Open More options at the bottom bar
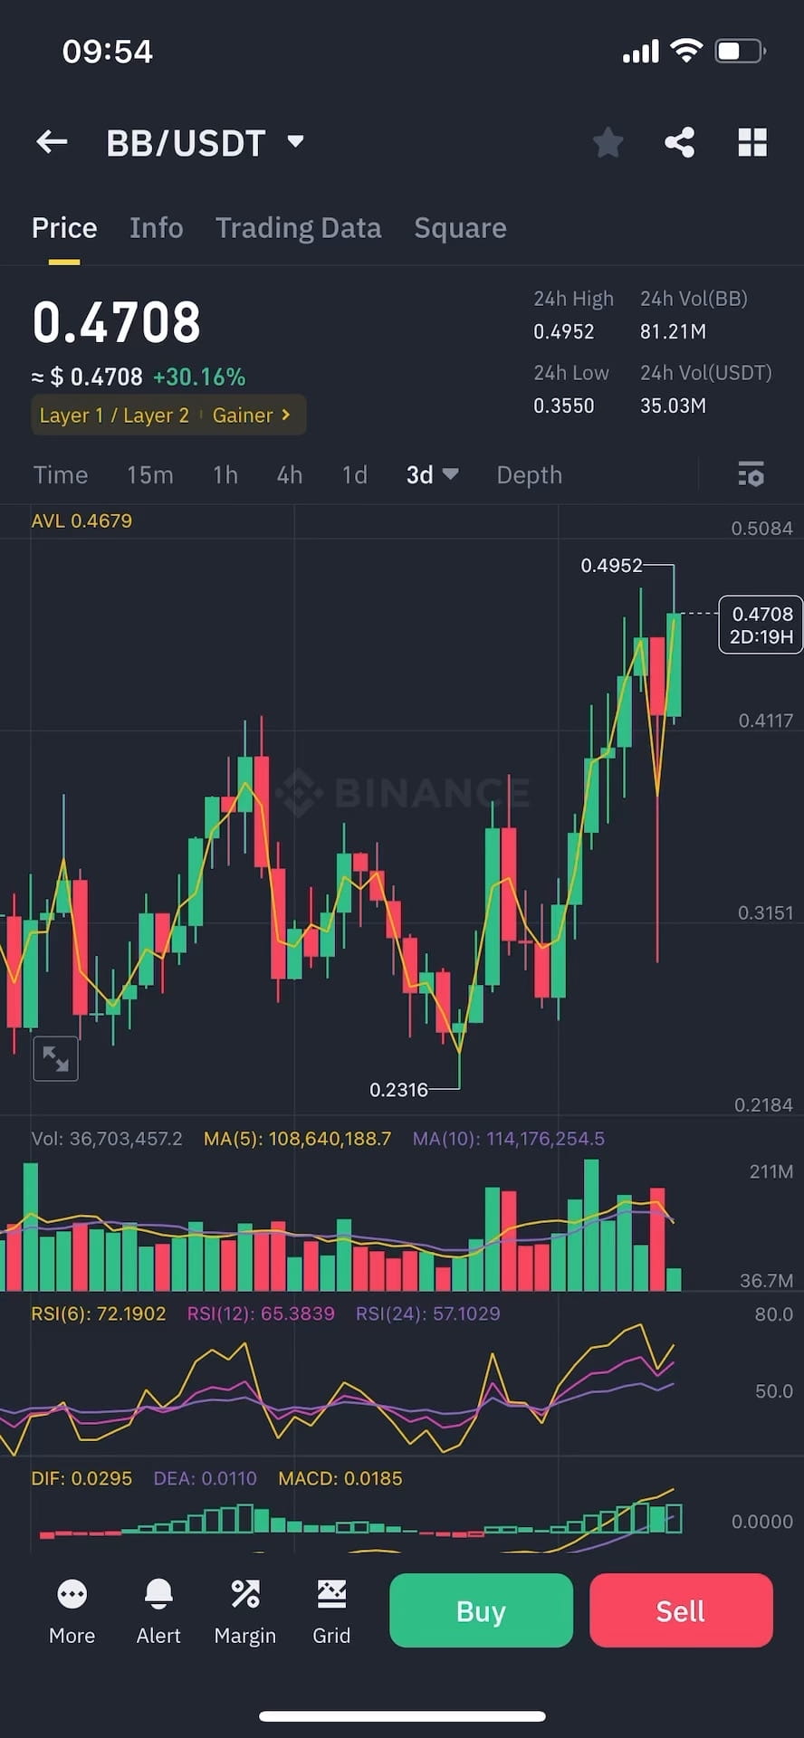This screenshot has height=1738, width=804. pyautogui.click(x=72, y=1611)
